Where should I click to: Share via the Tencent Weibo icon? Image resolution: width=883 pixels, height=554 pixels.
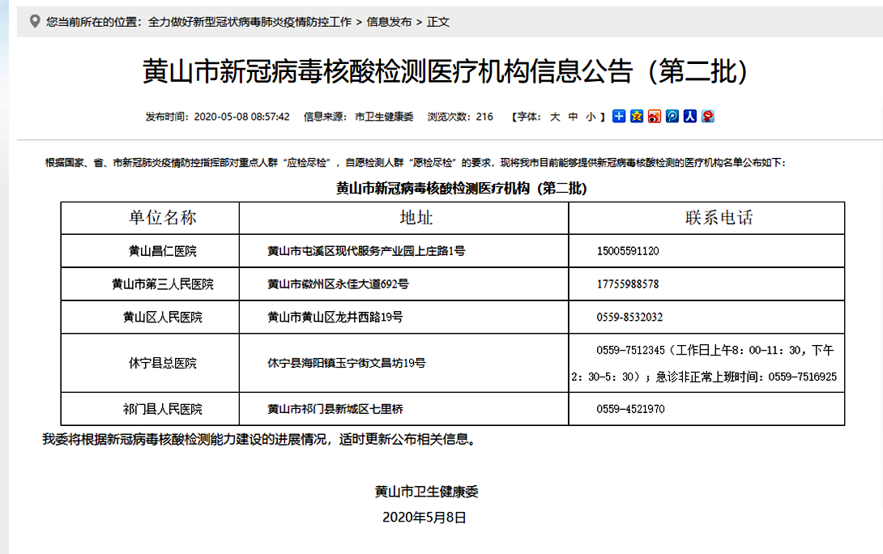point(672,116)
